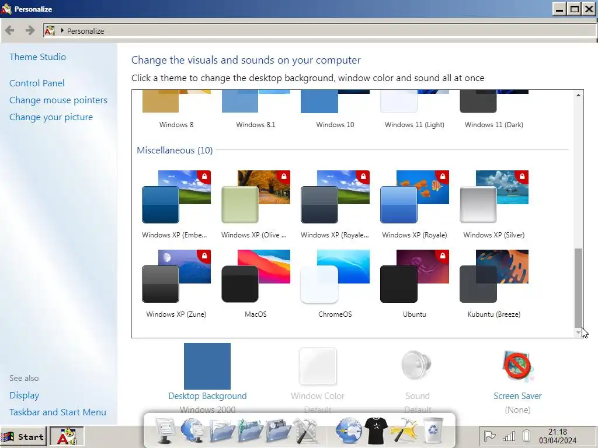
Task: Click the battery tray icon
Action: [x=527, y=436]
